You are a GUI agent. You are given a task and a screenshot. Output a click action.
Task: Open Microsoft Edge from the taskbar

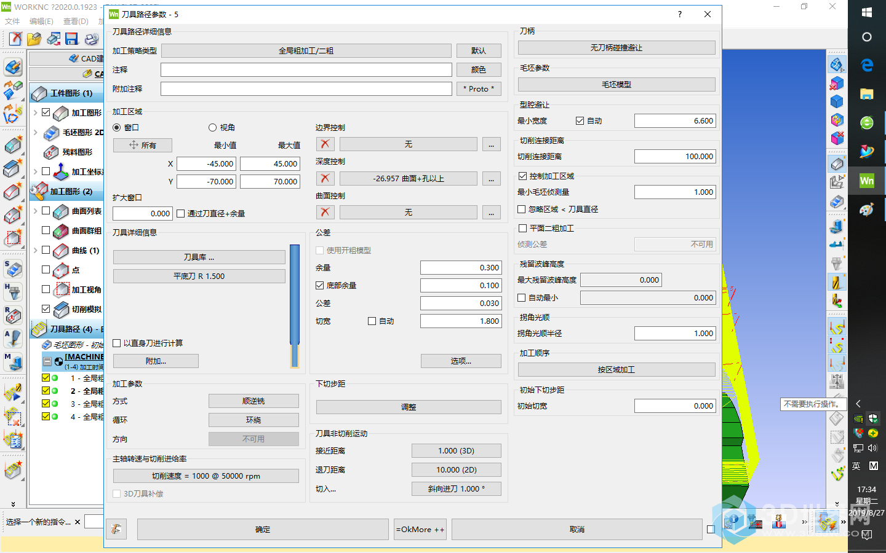[867, 65]
